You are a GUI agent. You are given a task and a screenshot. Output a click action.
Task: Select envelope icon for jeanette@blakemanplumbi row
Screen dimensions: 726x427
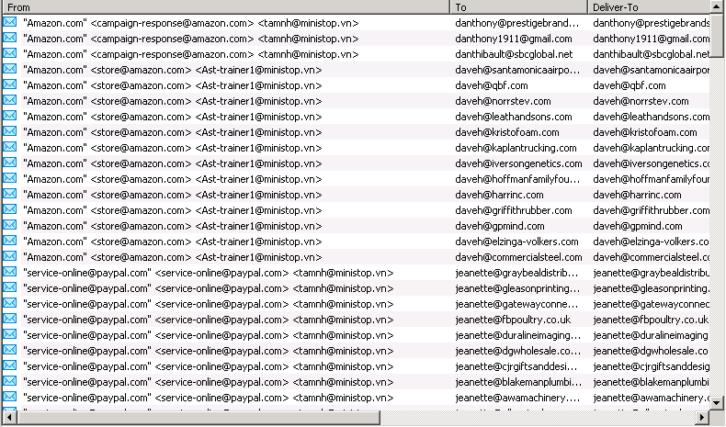tap(10, 381)
